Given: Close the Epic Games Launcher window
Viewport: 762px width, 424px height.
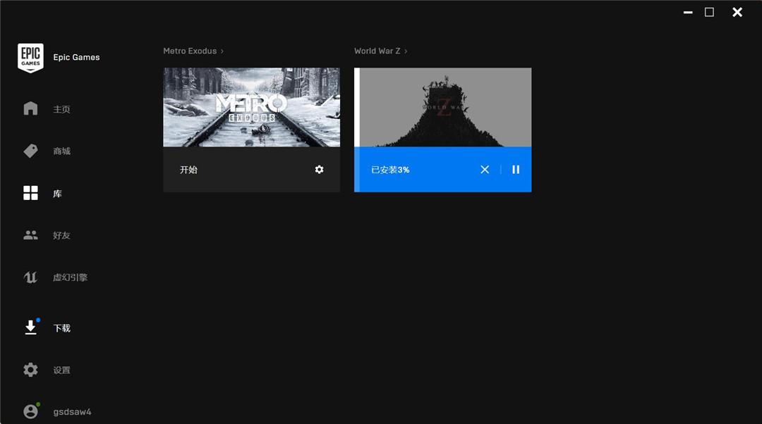Looking at the screenshot, I should pos(737,12).
